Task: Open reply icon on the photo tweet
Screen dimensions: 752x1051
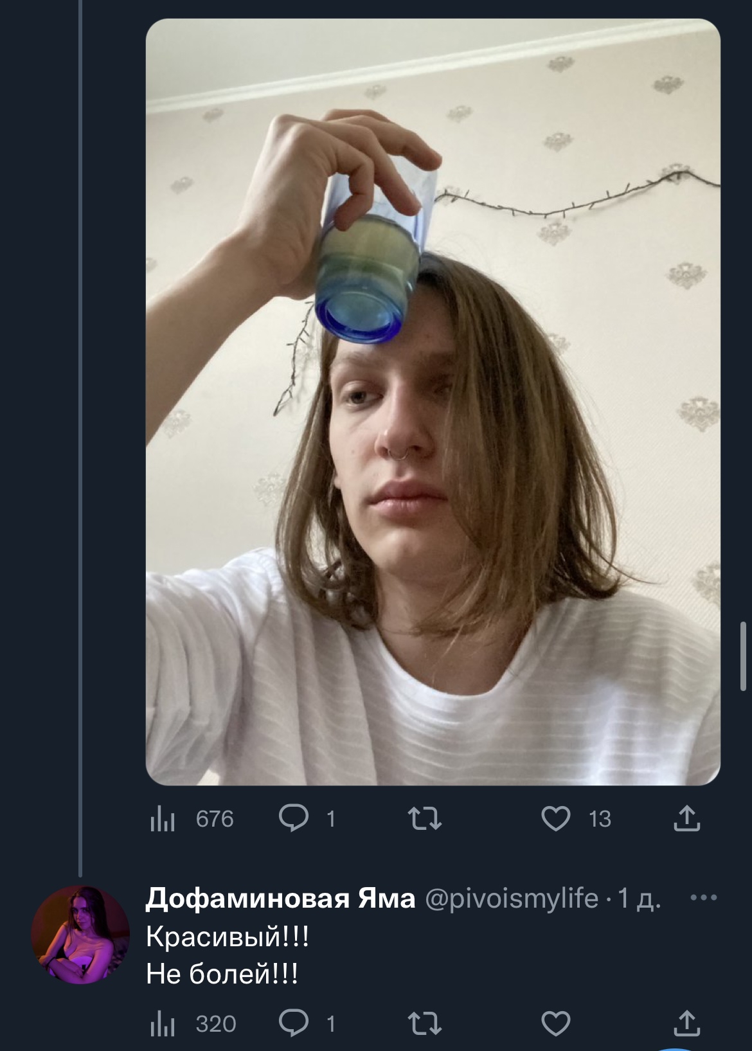Action: tap(294, 819)
